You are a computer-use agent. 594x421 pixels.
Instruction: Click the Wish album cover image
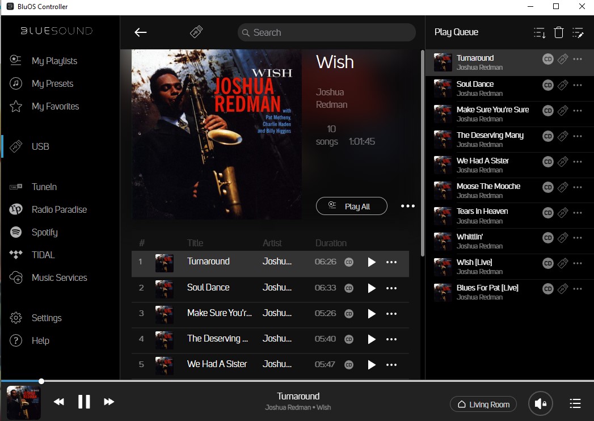217,134
